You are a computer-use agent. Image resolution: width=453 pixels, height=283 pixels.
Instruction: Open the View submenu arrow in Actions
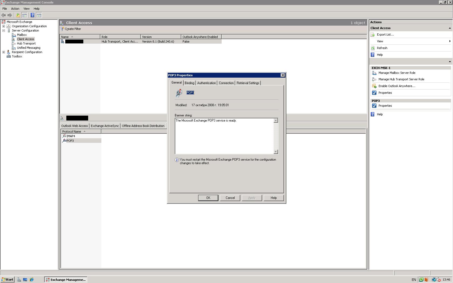coord(450,41)
